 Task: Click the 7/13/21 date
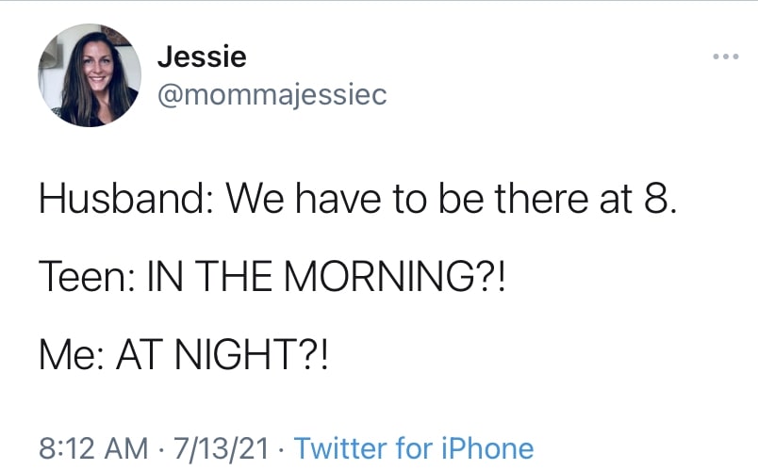tap(222, 448)
